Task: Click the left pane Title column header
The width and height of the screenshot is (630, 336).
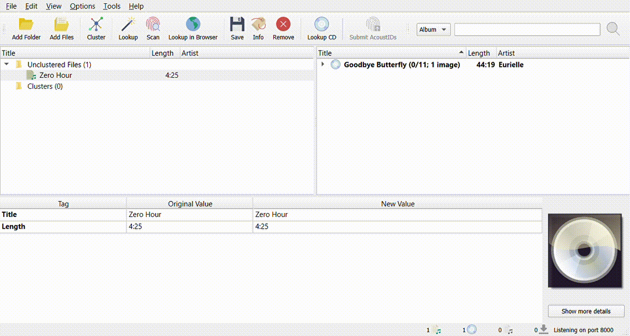Action: click(75, 53)
